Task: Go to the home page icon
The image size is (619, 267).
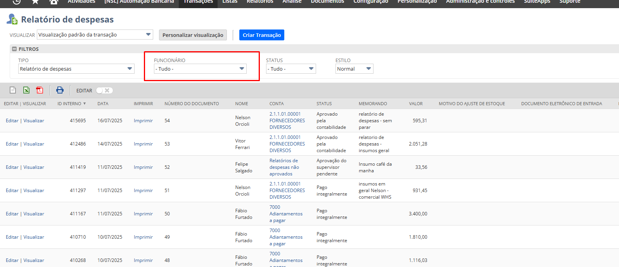Action: (x=54, y=2)
